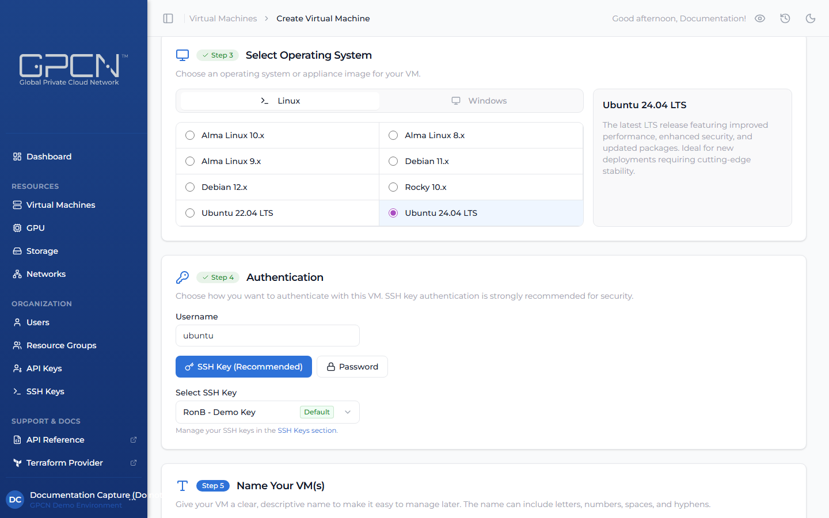Select Alma Linux 8.x radio option
829x518 pixels.
pos(393,135)
